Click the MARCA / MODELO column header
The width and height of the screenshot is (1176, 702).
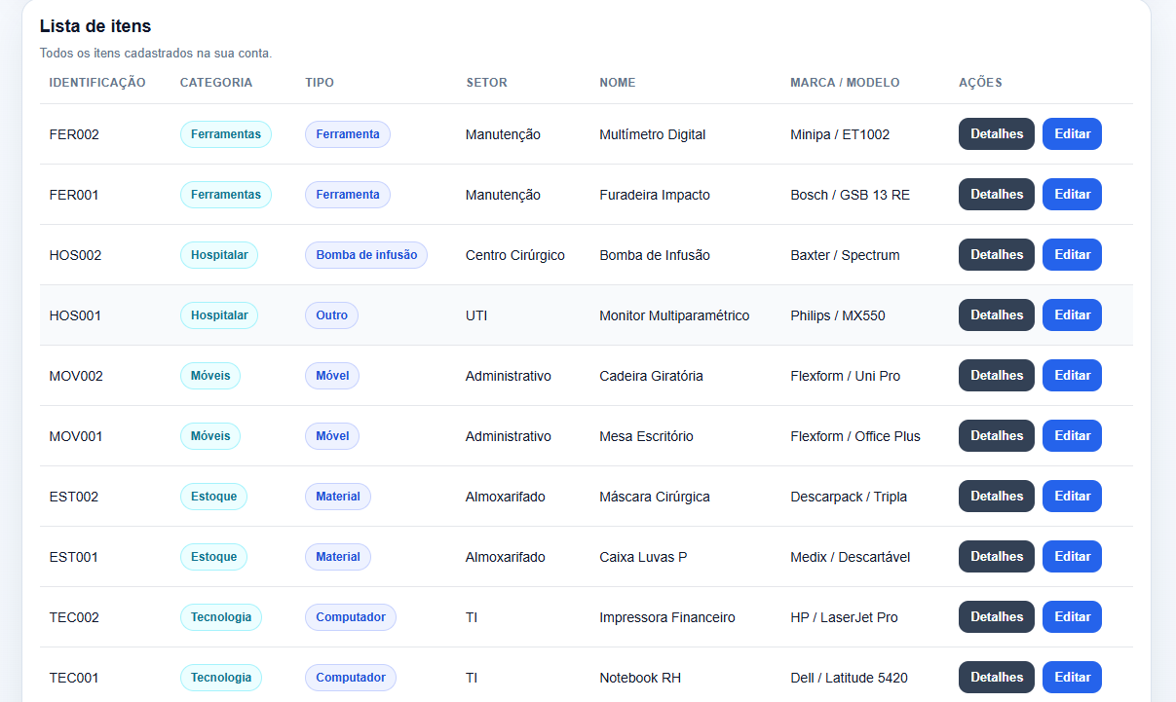click(845, 83)
